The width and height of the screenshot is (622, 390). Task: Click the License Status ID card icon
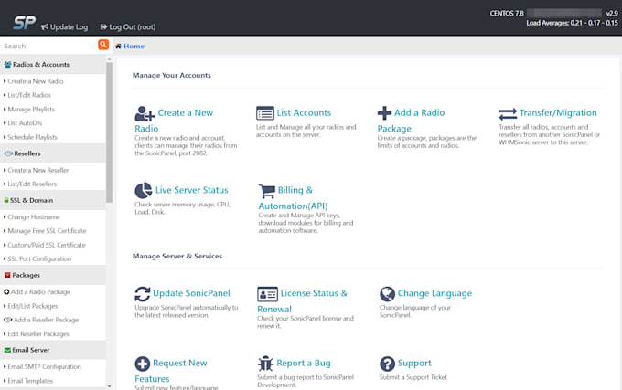(x=267, y=295)
